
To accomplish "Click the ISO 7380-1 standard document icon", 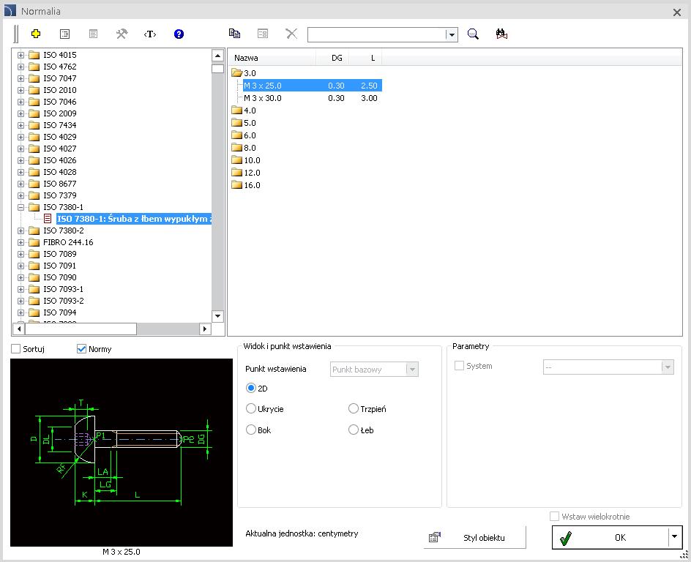I will pos(48,219).
